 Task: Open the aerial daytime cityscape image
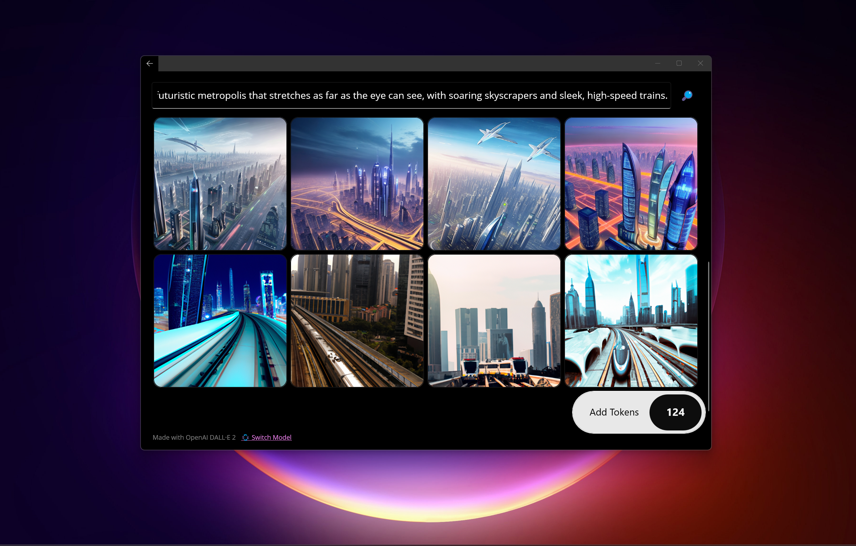(x=220, y=184)
